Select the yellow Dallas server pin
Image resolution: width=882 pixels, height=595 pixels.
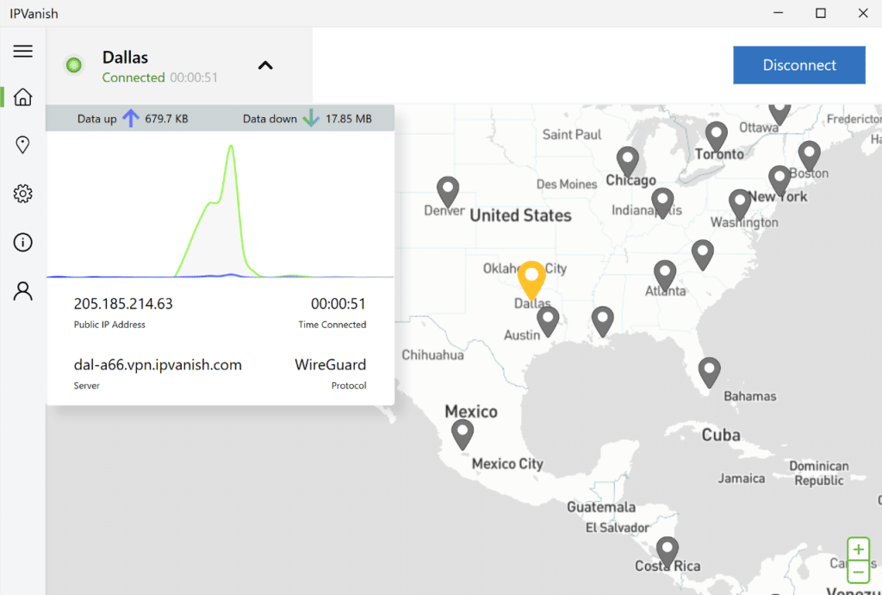click(531, 280)
